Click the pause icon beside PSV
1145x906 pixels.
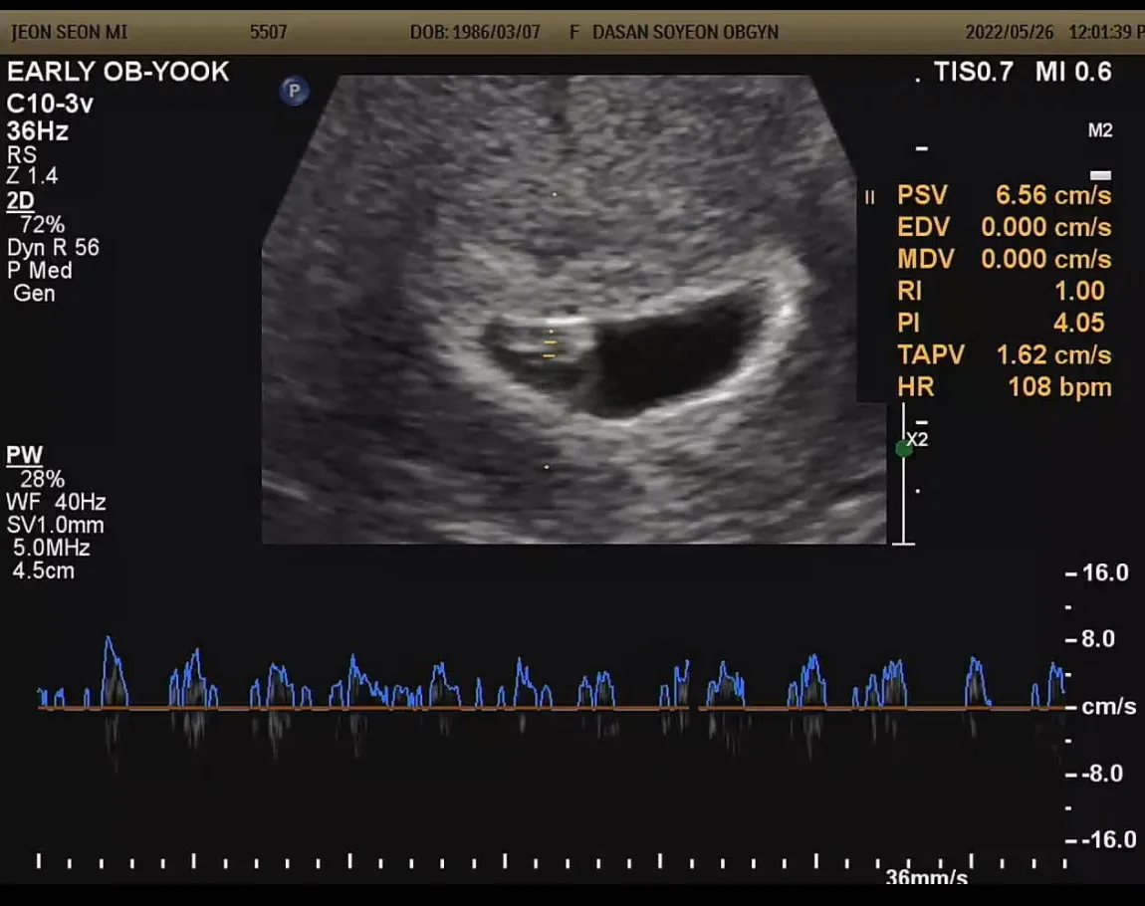point(870,197)
